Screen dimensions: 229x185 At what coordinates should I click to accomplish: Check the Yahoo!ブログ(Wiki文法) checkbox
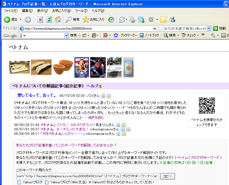47,182
